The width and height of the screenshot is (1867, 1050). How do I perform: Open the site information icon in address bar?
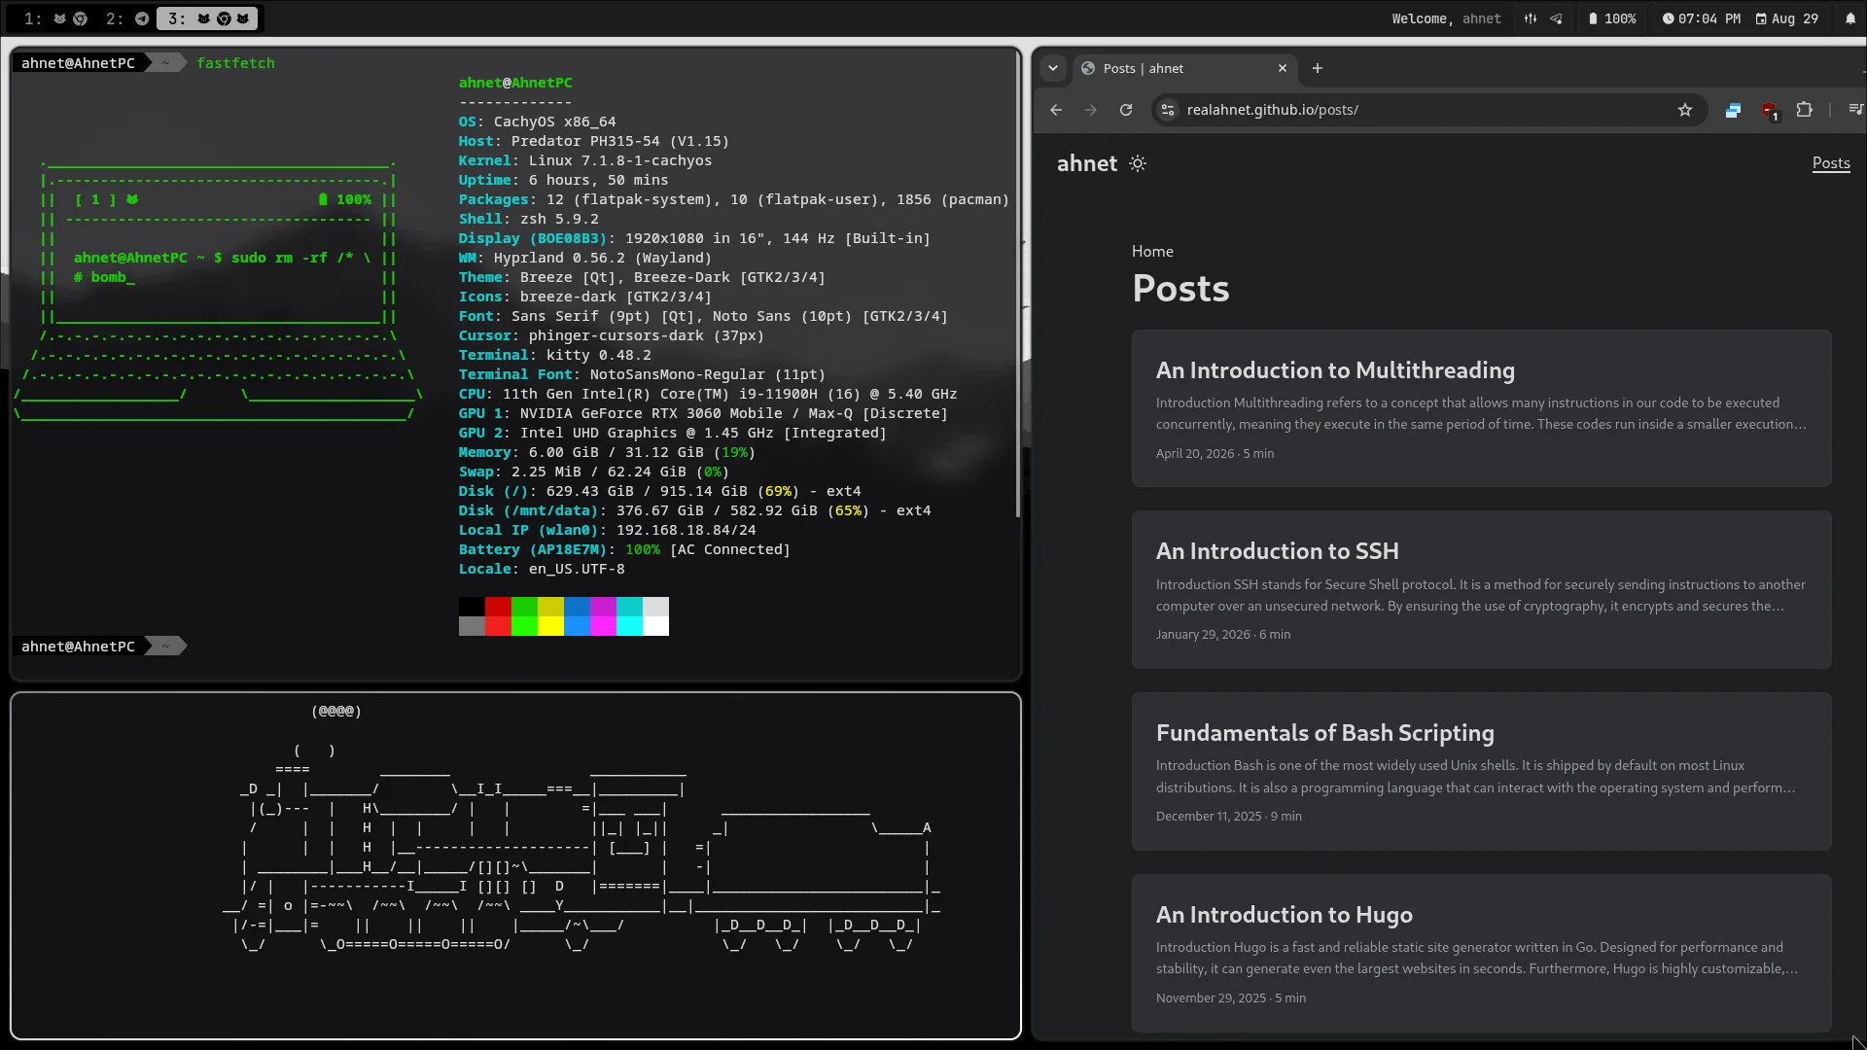point(1168,110)
